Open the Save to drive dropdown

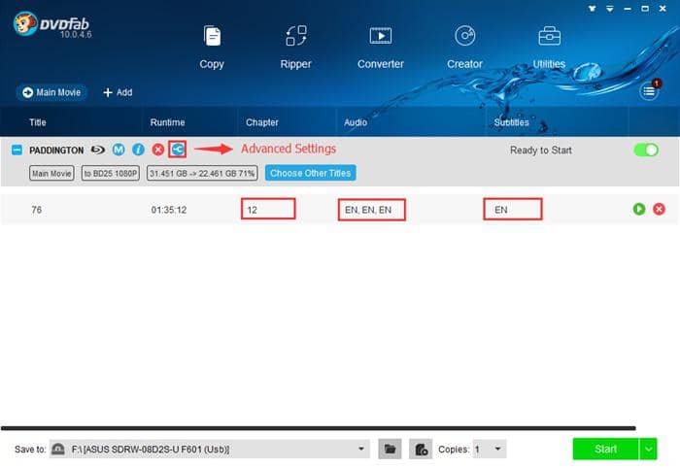[360, 449]
